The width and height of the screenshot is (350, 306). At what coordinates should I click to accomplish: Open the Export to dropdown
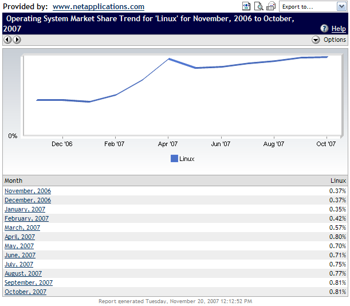click(313, 6)
